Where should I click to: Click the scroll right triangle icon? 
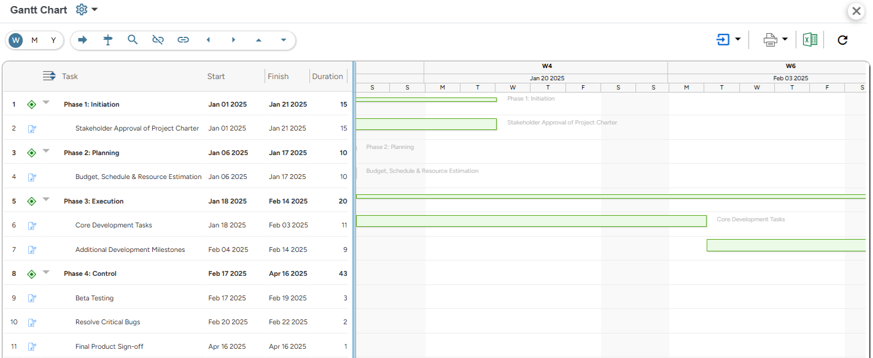coord(233,40)
